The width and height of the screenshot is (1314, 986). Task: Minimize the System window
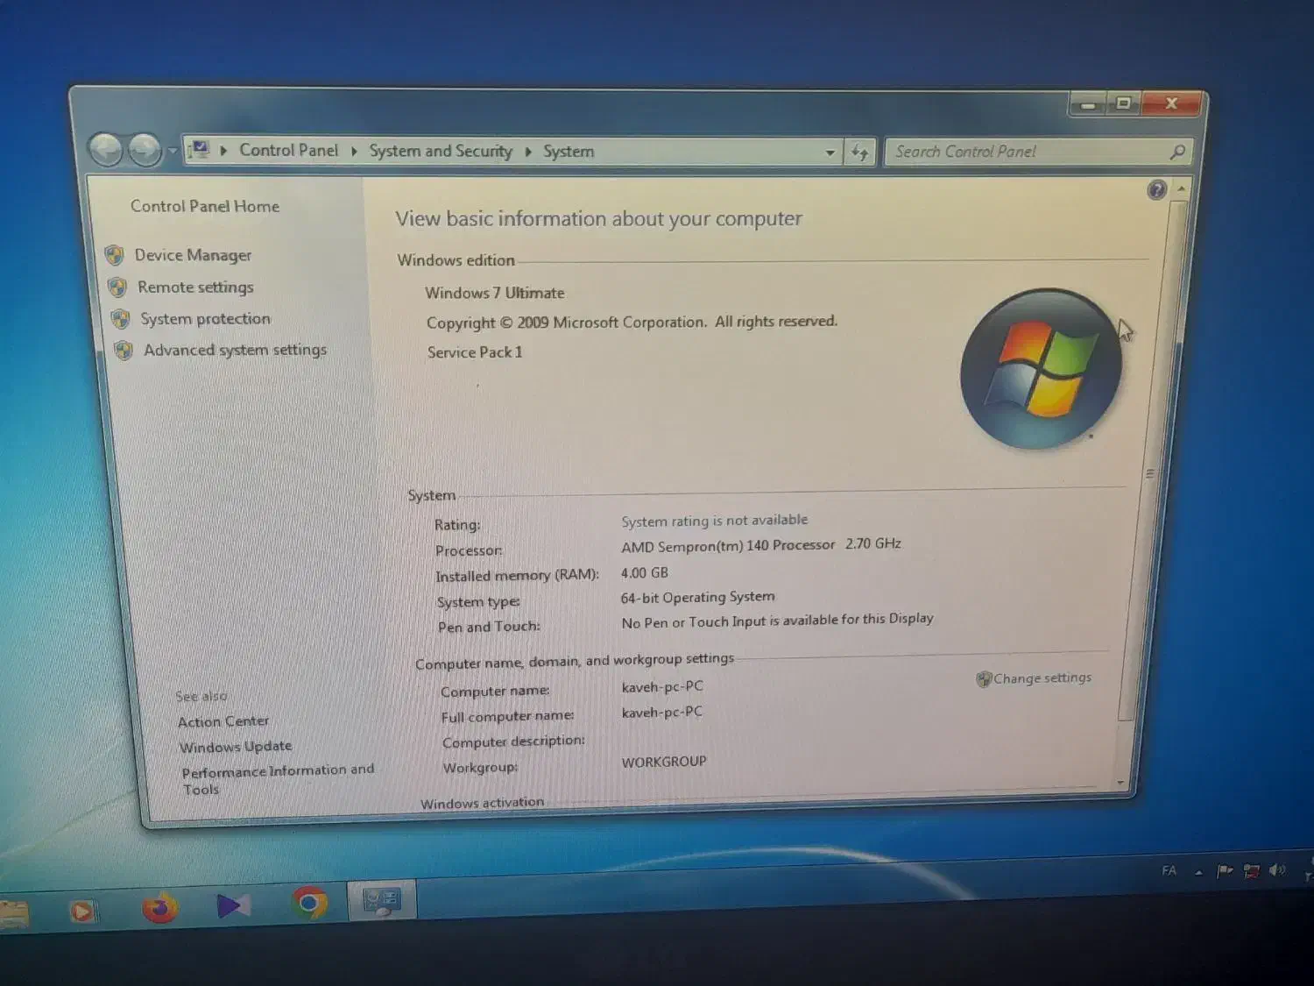coord(1089,104)
